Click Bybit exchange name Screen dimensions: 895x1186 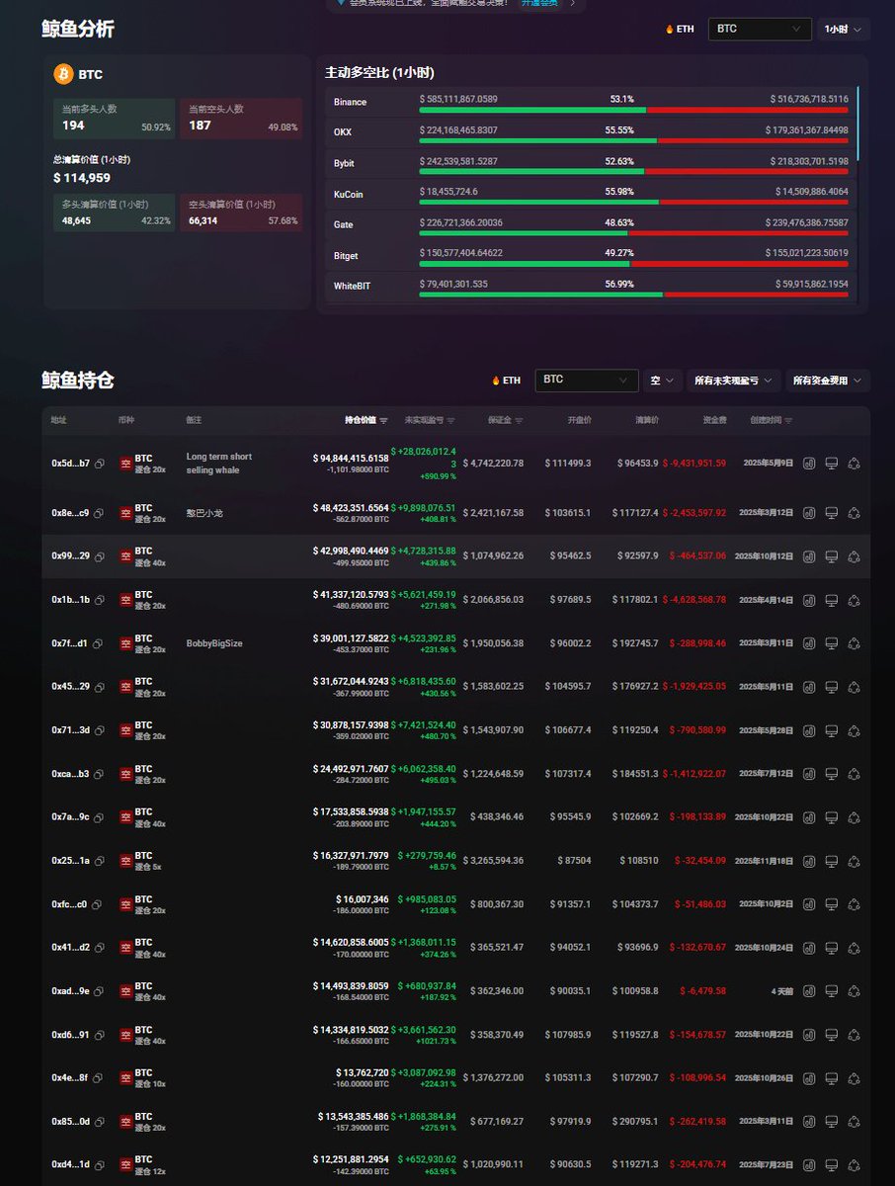[x=344, y=163]
